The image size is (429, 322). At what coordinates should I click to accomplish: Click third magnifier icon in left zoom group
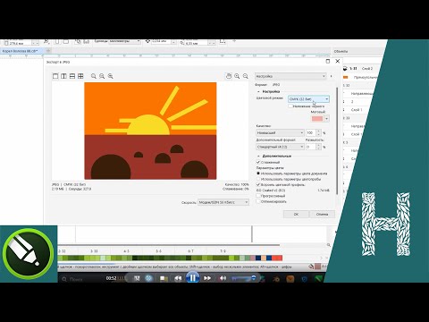point(111,76)
